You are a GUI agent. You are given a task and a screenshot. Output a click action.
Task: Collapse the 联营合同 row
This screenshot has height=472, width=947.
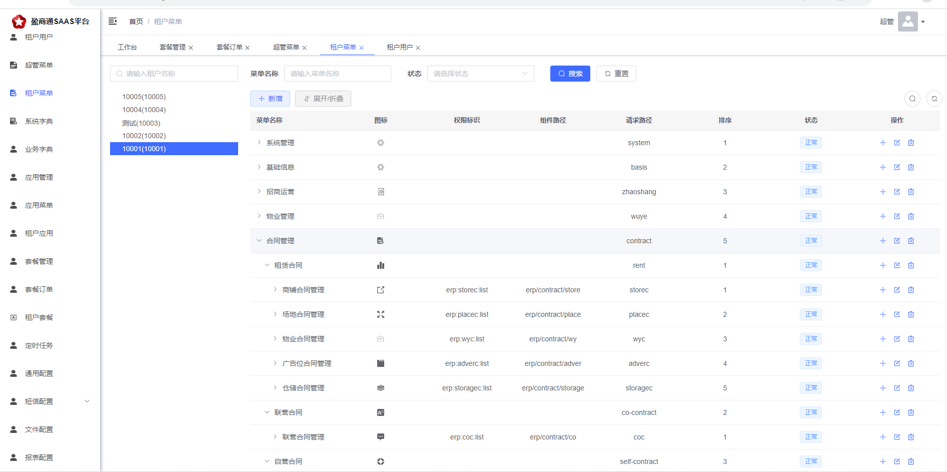267,412
